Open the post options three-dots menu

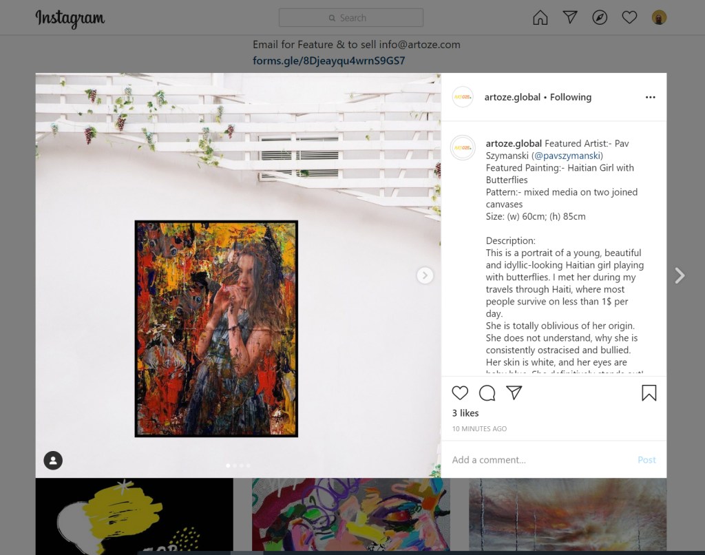tap(650, 97)
